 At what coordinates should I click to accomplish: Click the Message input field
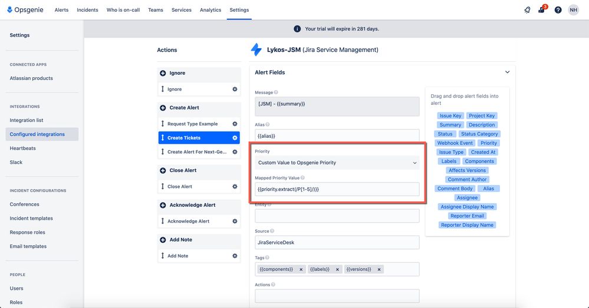[x=337, y=107]
